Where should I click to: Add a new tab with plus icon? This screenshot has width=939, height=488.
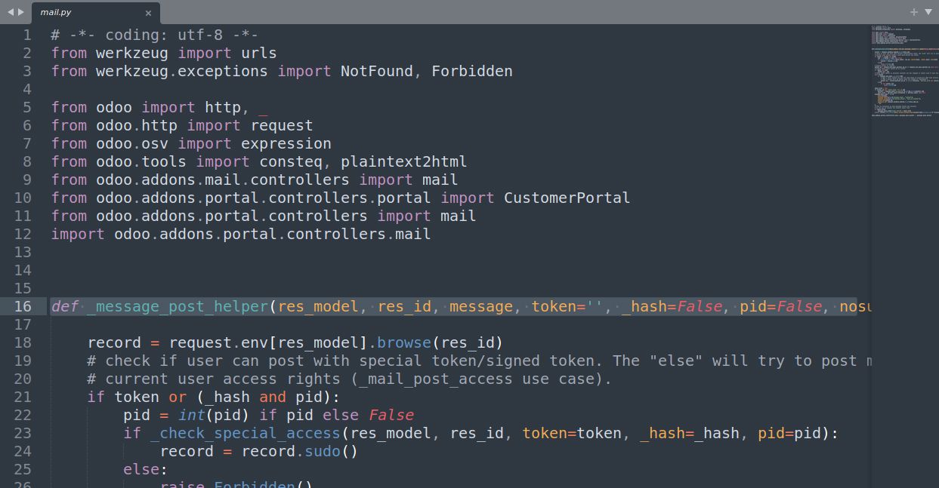tap(914, 12)
